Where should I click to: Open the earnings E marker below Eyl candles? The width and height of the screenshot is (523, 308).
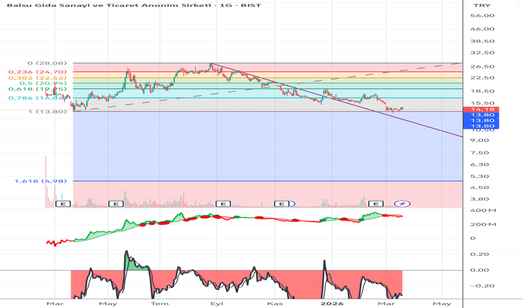tap(223, 204)
